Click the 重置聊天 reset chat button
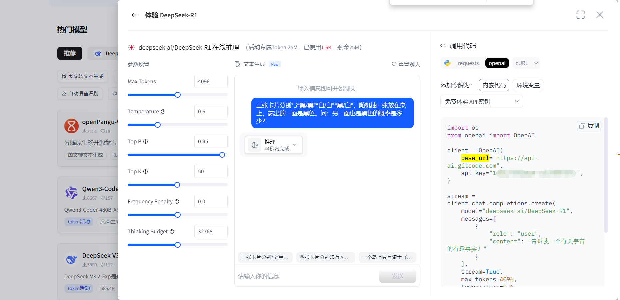Image resolution: width=620 pixels, height=300 pixels. tap(406, 64)
